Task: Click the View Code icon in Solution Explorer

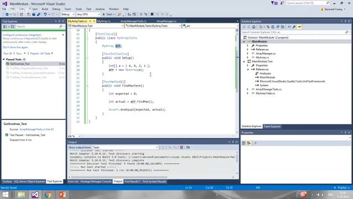Action: click(x=289, y=27)
